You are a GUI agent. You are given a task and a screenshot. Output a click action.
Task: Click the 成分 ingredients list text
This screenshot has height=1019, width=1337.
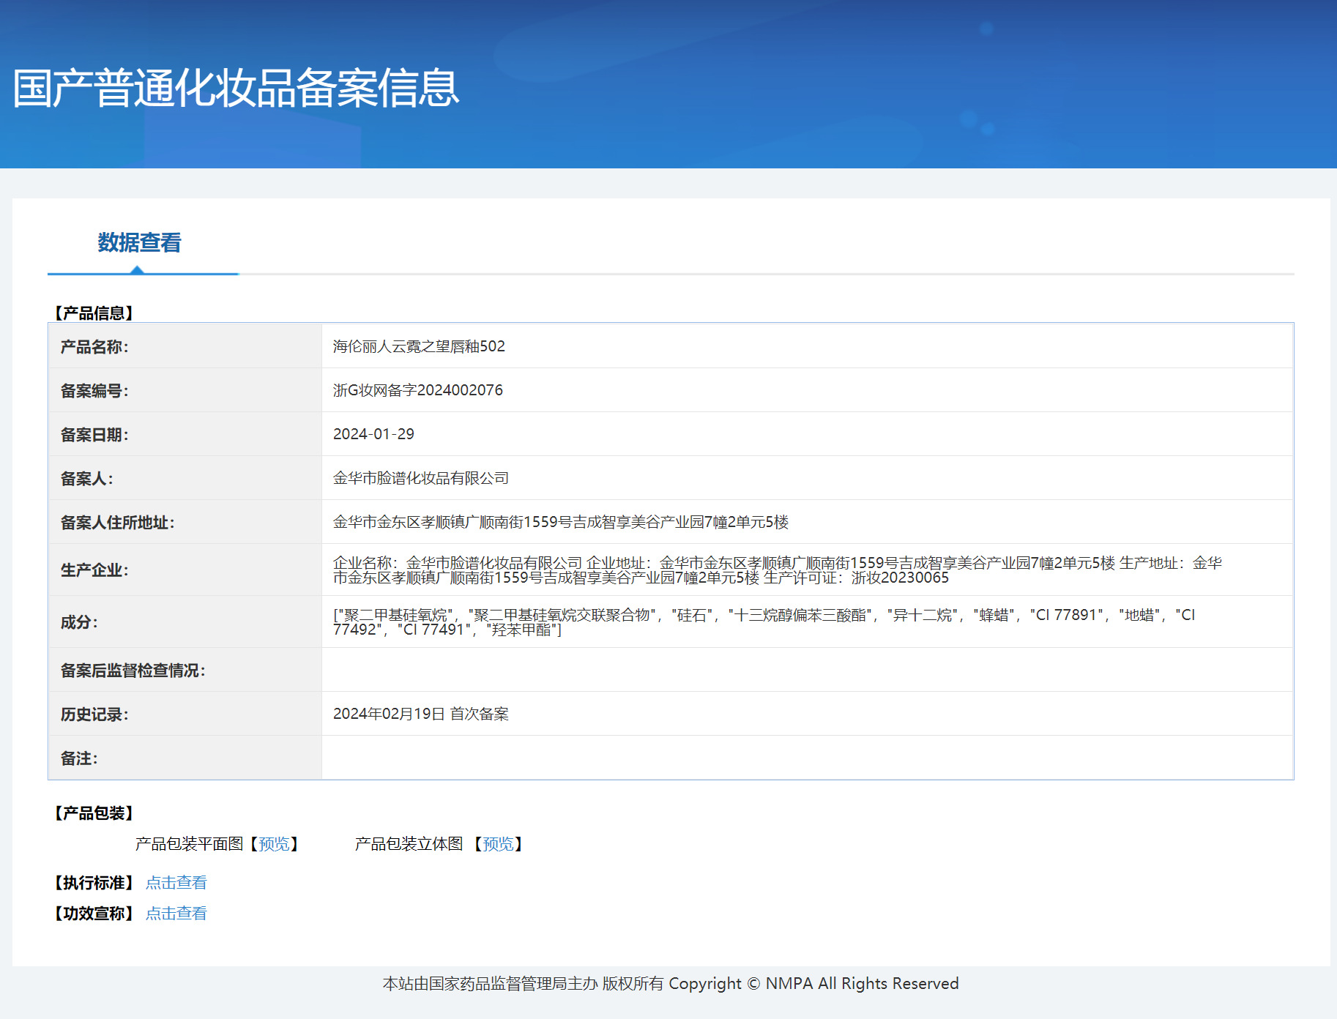click(x=764, y=622)
